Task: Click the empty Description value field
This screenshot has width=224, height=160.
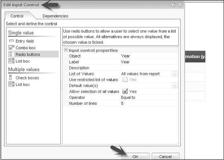Action: 149,68
